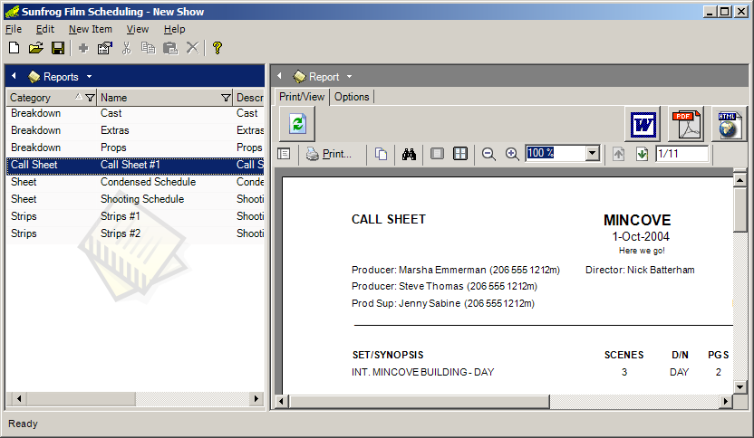
Task: Sort by the Name column header
Action: click(164, 98)
